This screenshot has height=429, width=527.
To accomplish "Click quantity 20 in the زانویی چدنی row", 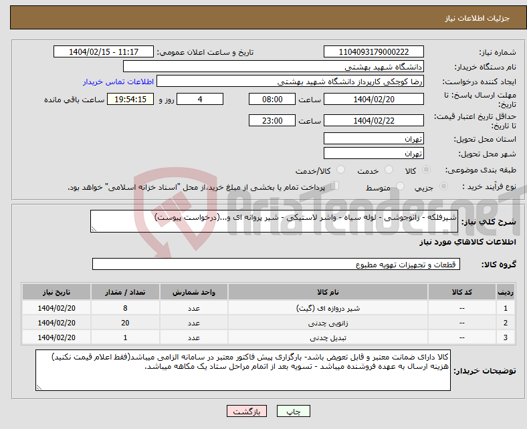I will (125, 323).
